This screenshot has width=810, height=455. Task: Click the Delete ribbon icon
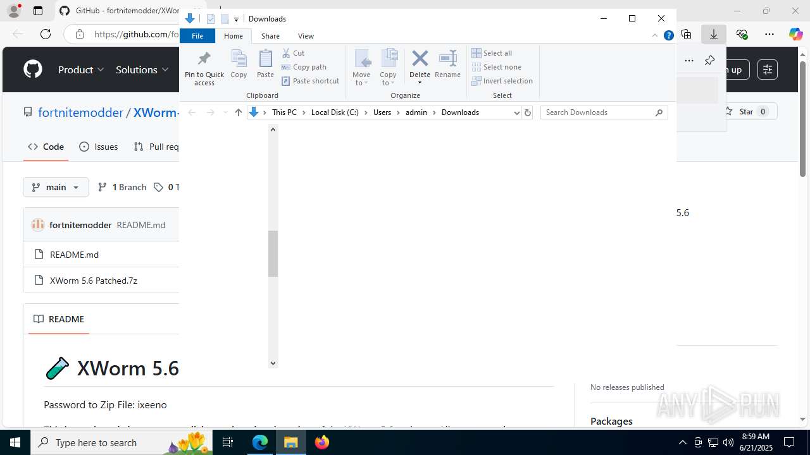click(420, 59)
